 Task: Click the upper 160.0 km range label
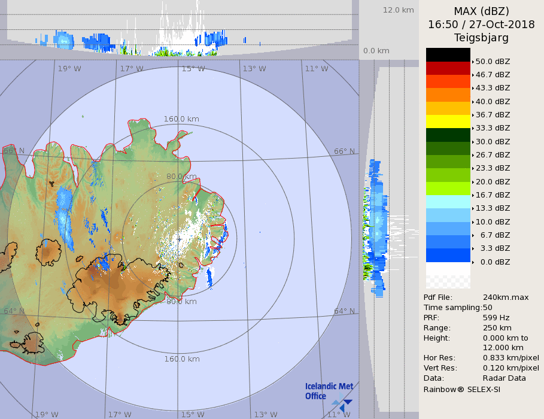pos(181,119)
